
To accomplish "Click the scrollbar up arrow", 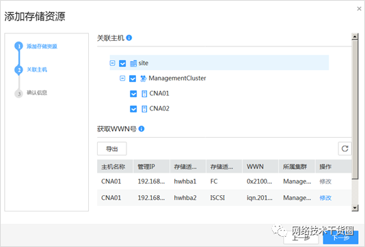I will pos(355,36).
